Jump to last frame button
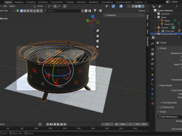 [x=65, y=124]
